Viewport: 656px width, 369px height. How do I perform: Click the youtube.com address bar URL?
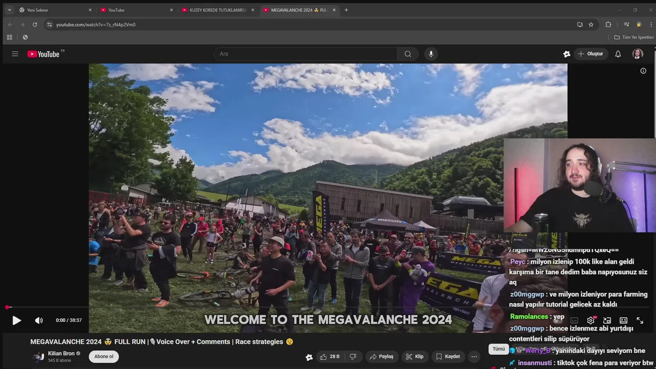coord(96,25)
